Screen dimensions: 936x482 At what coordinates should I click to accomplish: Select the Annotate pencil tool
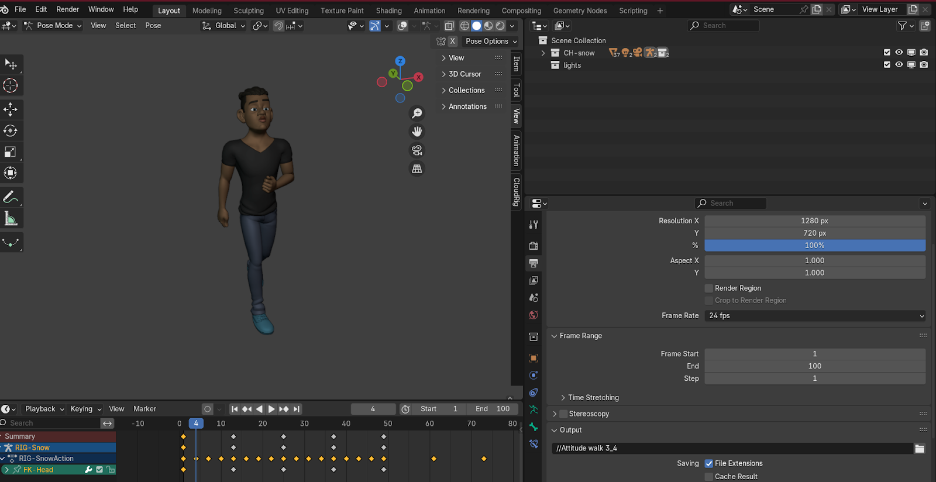pos(11,197)
